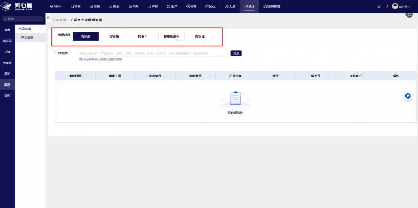Focus the 出库检索 search input field

point(154,53)
